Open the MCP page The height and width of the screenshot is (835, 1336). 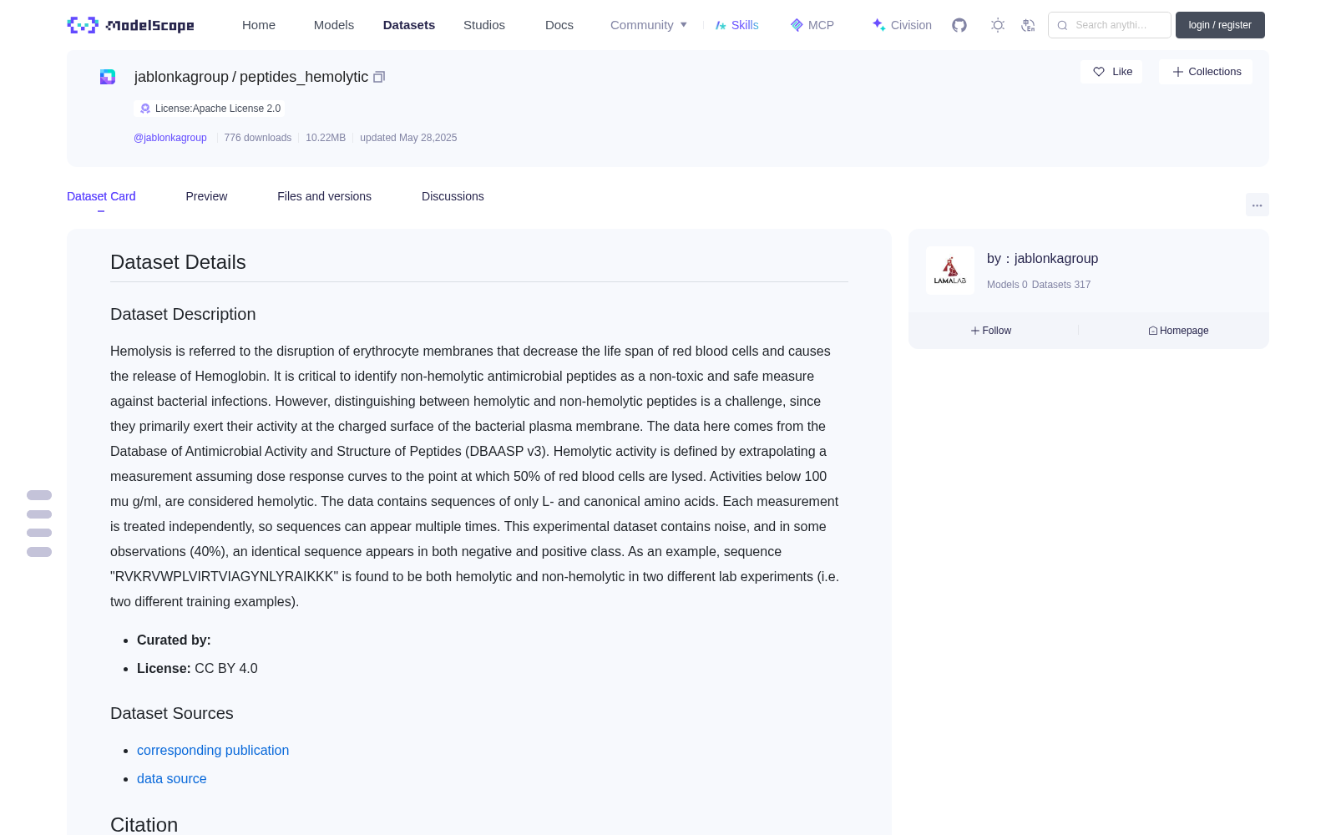click(x=812, y=25)
